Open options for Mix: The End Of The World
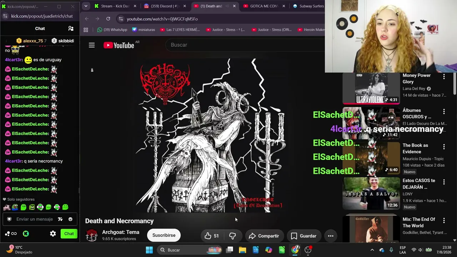Viewport: 457px width, 257px height. [x=444, y=221]
